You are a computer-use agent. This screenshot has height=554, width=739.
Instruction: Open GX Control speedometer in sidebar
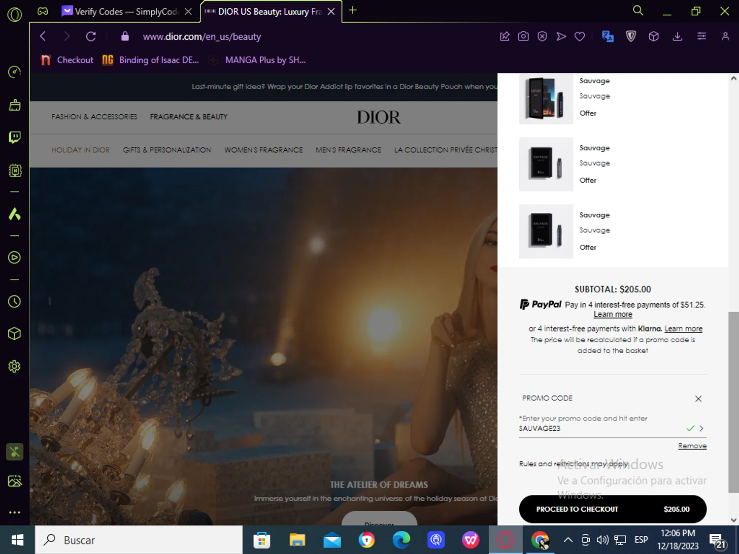15,72
